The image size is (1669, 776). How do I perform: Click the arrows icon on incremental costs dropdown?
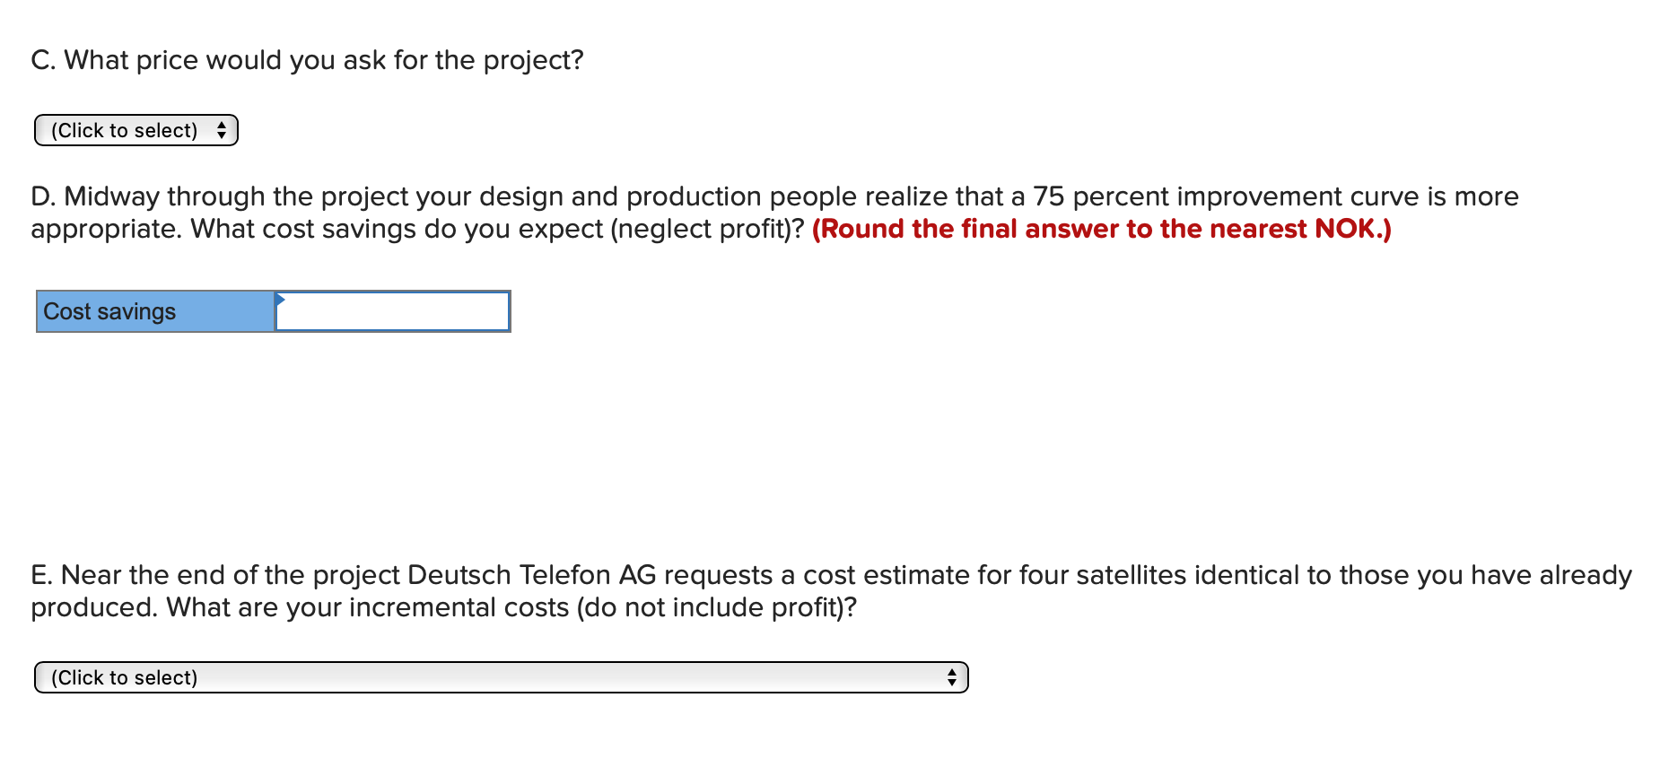tap(951, 677)
